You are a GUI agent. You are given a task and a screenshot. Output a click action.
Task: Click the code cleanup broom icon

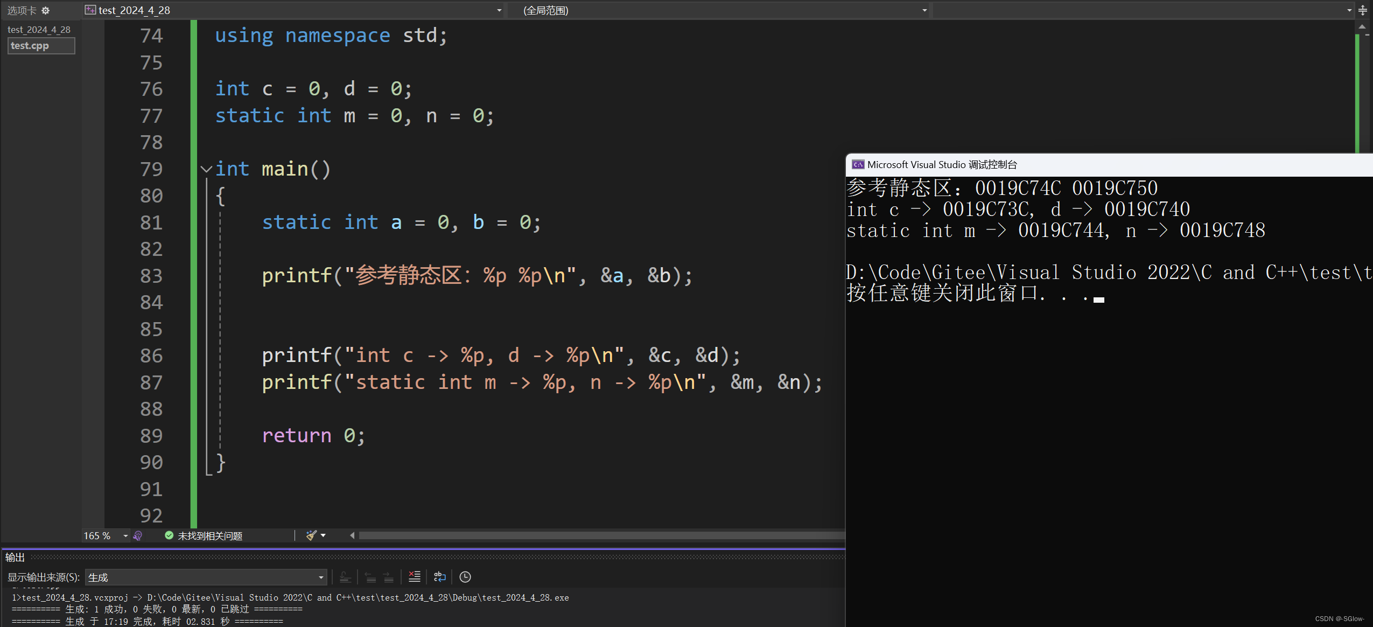(x=311, y=535)
